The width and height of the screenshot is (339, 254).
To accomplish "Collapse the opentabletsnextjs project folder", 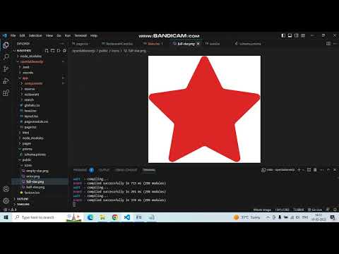I will [32, 61].
